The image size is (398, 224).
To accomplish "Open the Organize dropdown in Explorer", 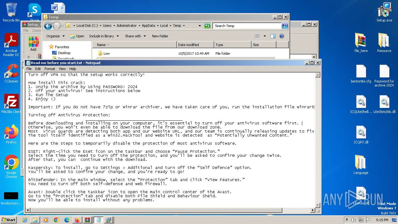I will (x=55, y=36).
